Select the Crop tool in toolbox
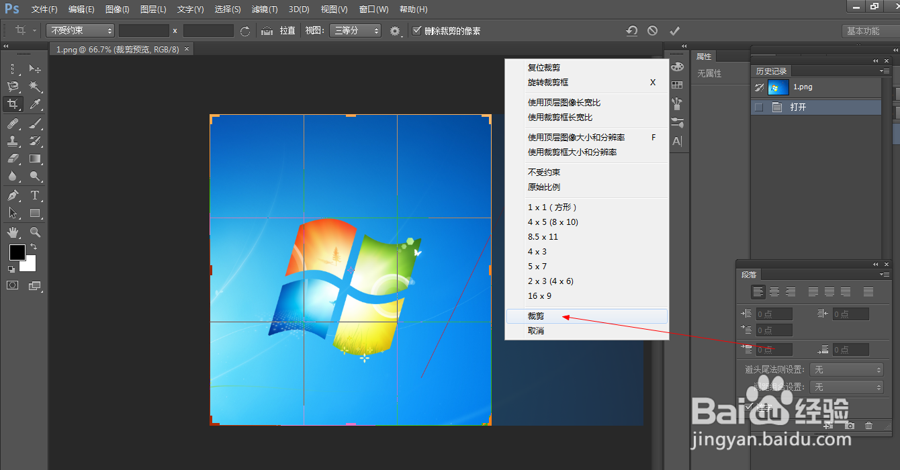The image size is (900, 470). coord(13,104)
